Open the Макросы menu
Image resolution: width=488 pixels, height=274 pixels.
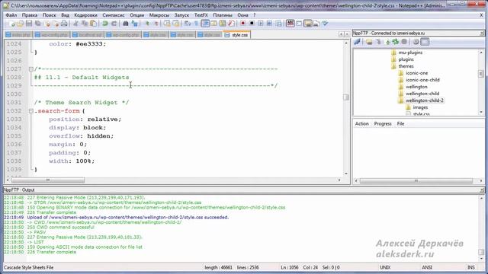pyautogui.click(x=159, y=15)
